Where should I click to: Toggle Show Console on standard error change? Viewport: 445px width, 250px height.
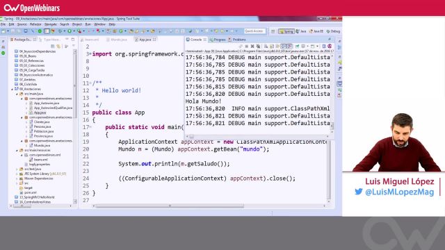[x=289, y=47]
